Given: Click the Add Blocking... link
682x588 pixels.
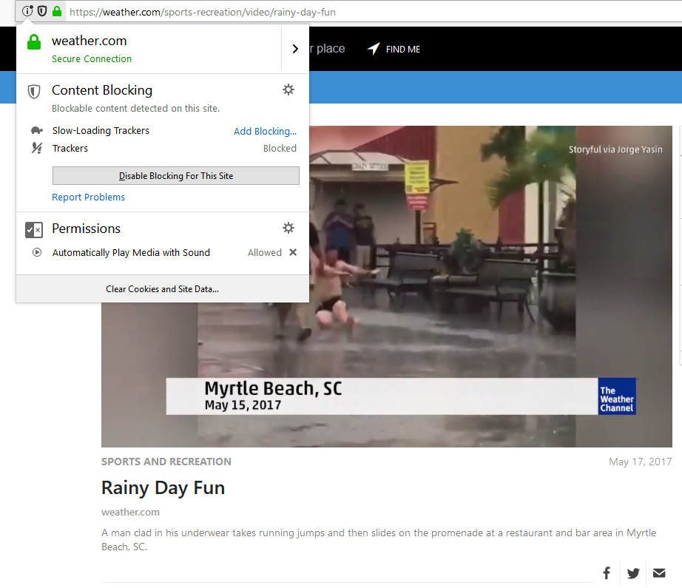Looking at the screenshot, I should pos(265,132).
